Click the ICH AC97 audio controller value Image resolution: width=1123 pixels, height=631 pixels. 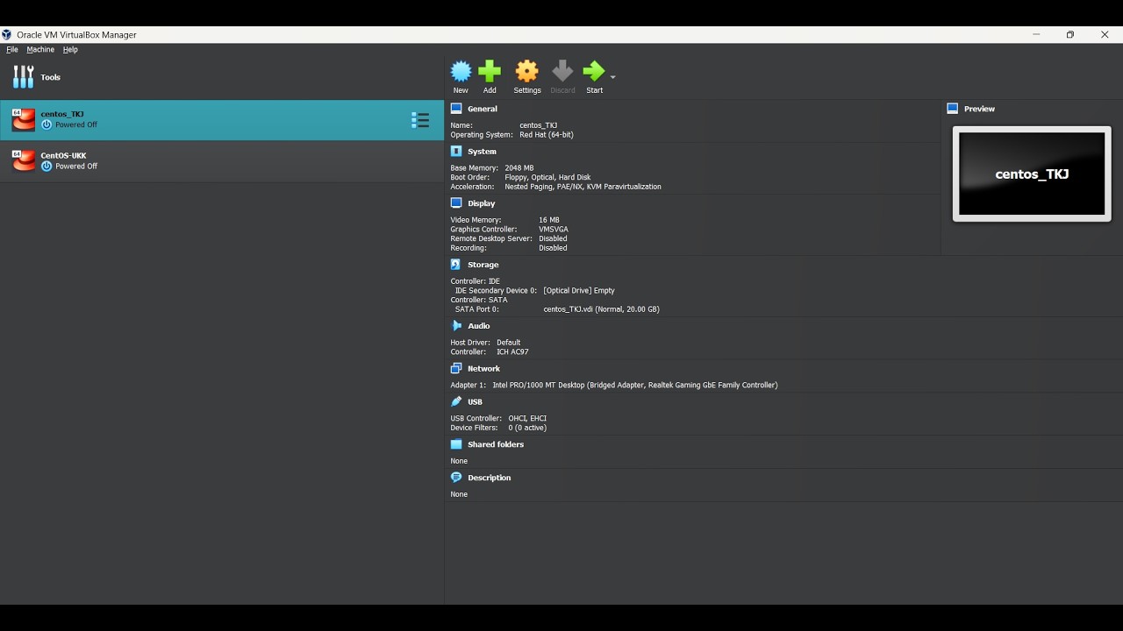[512, 352]
